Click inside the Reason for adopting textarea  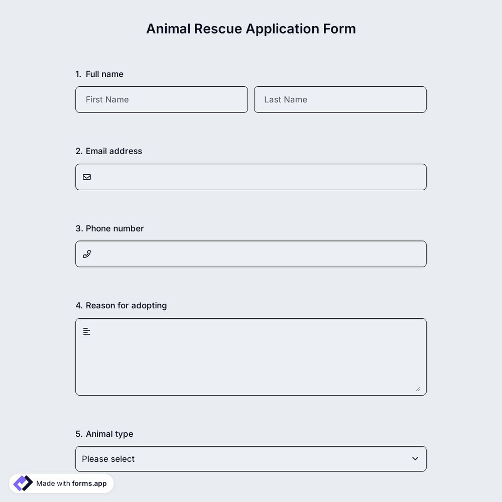[251, 356]
